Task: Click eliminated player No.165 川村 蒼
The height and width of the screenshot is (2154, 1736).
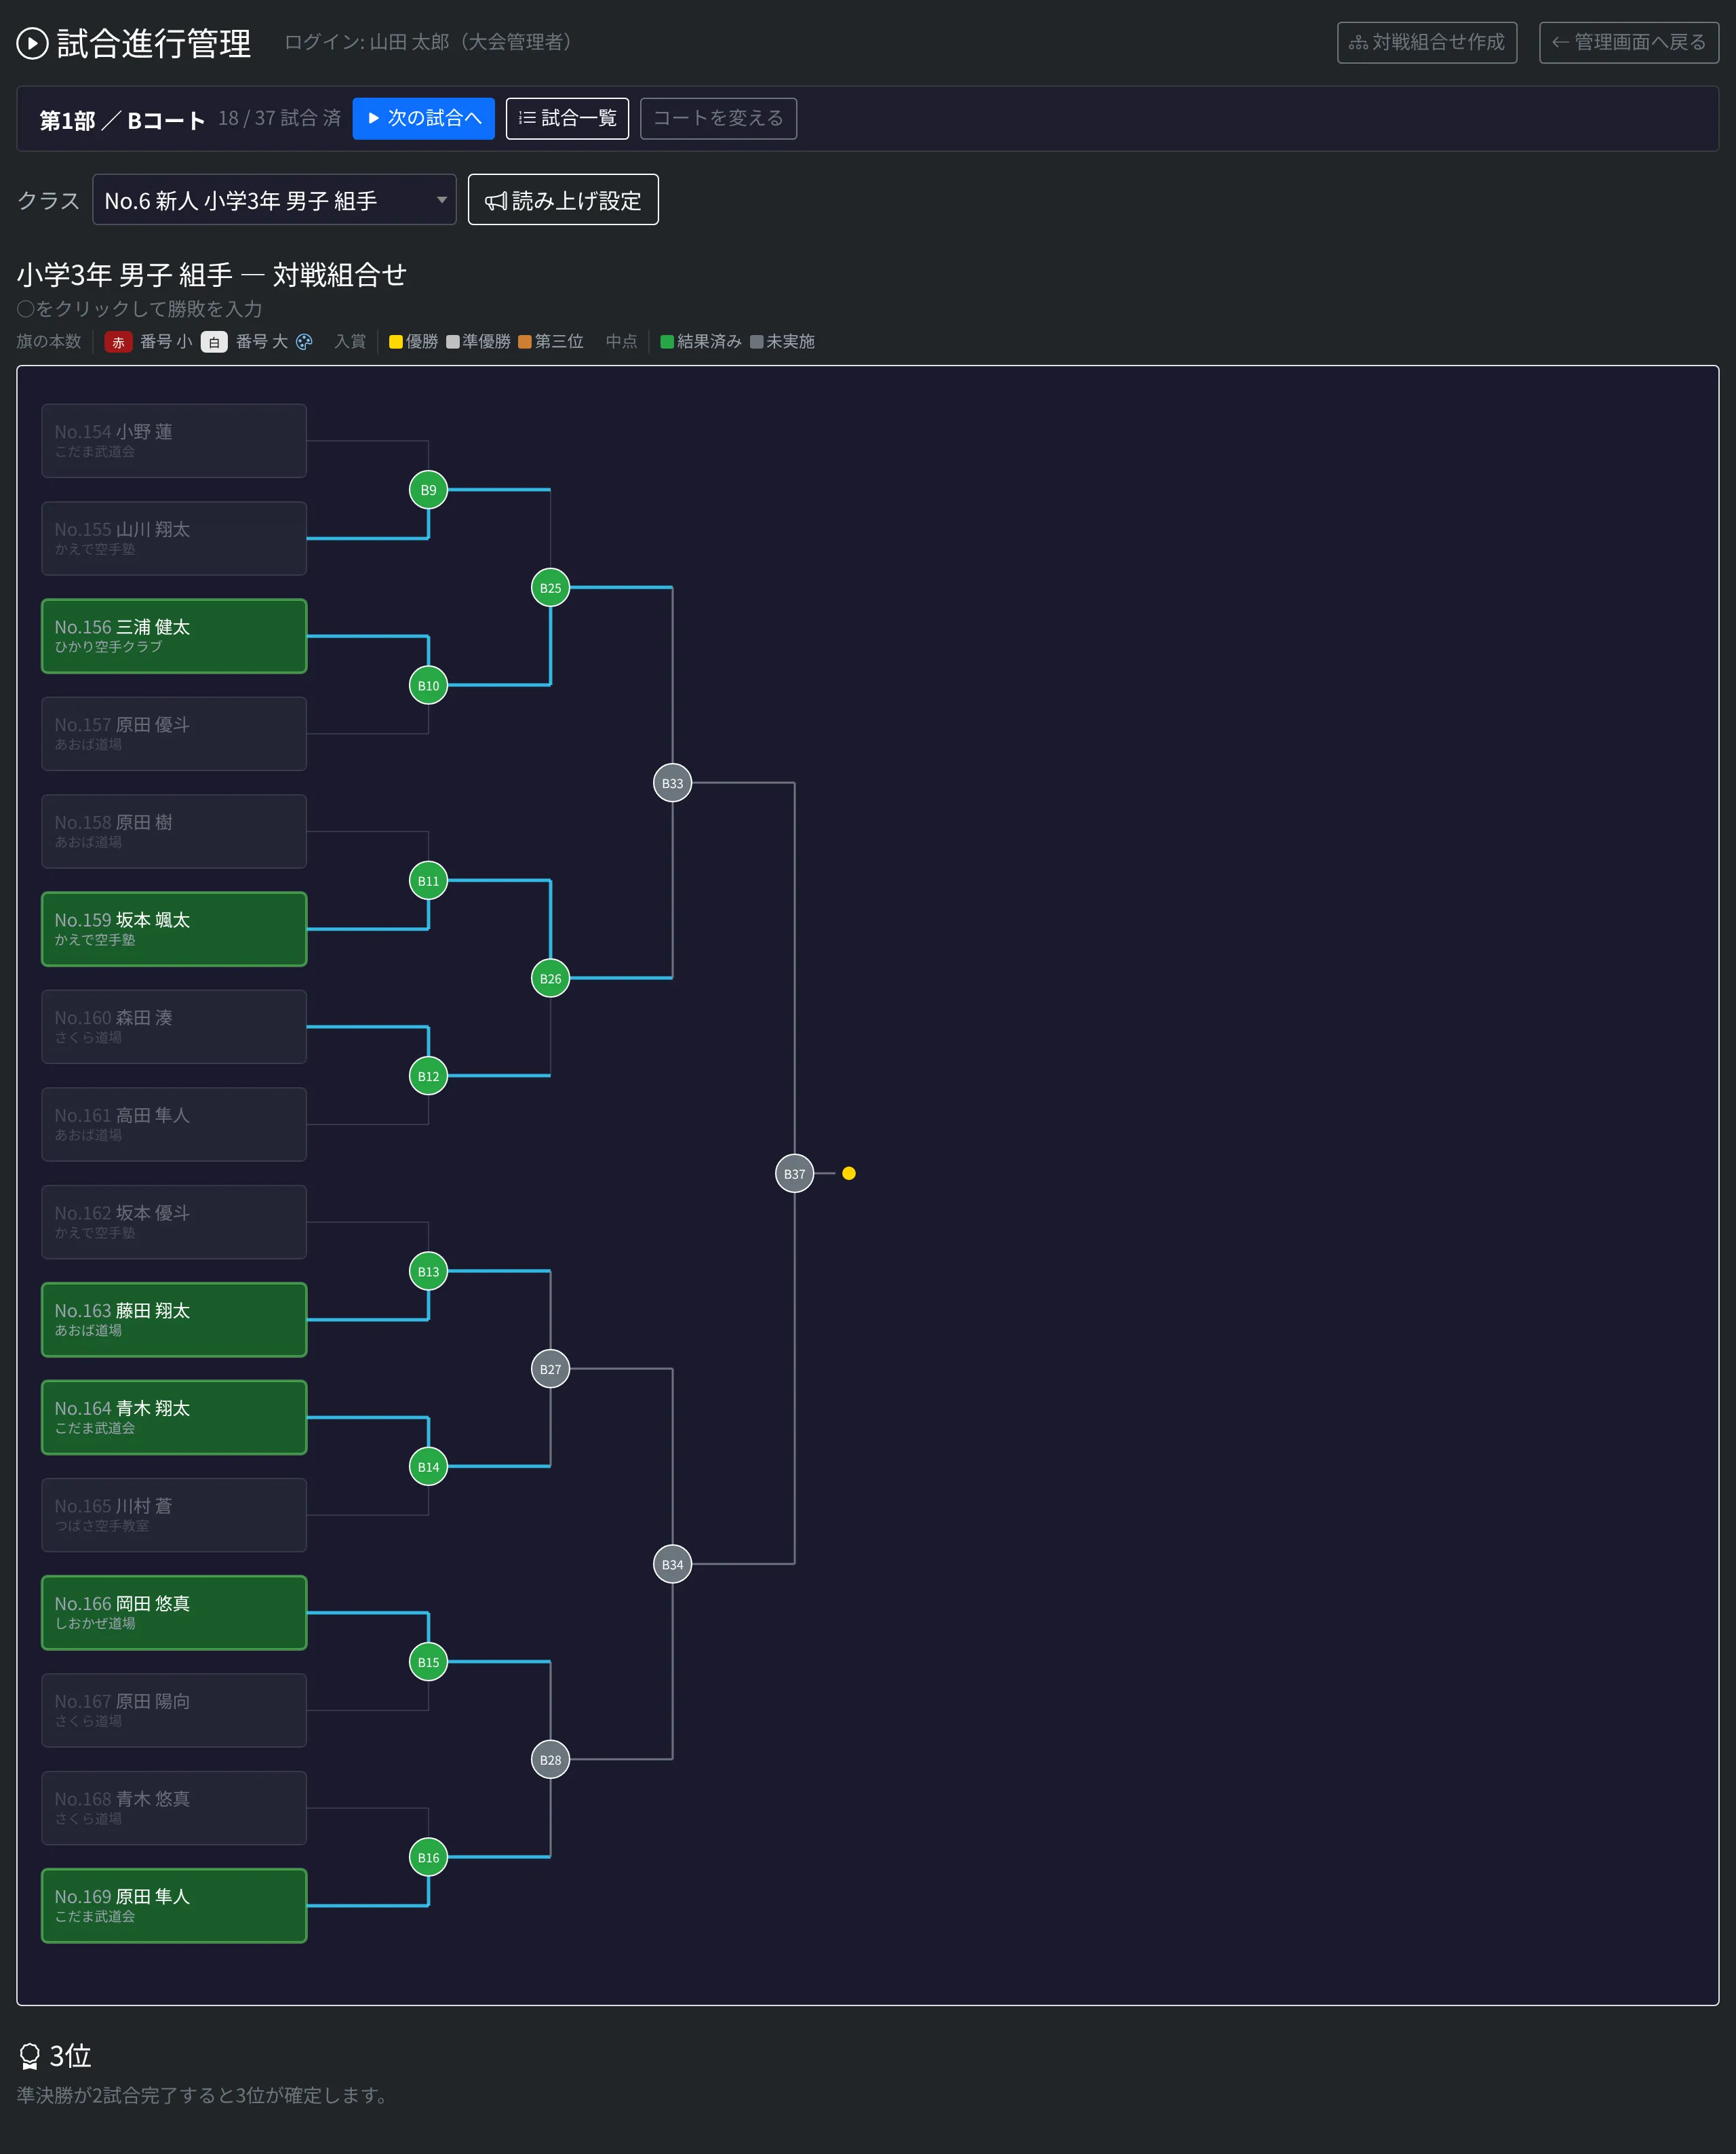Action: [174, 1515]
